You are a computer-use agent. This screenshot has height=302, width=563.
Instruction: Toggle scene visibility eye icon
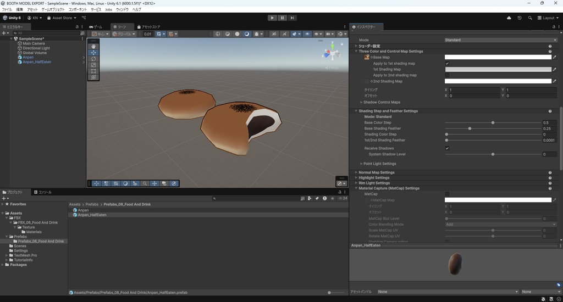(x=307, y=34)
